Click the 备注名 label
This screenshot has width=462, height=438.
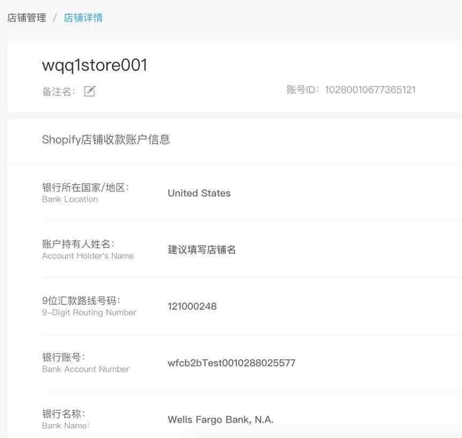[x=59, y=92]
